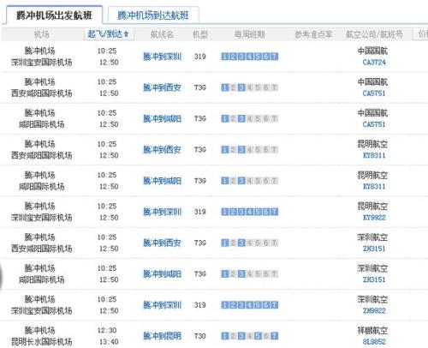The image size is (428, 348).
Task: Click the 机场 column header
Action: pos(42,34)
